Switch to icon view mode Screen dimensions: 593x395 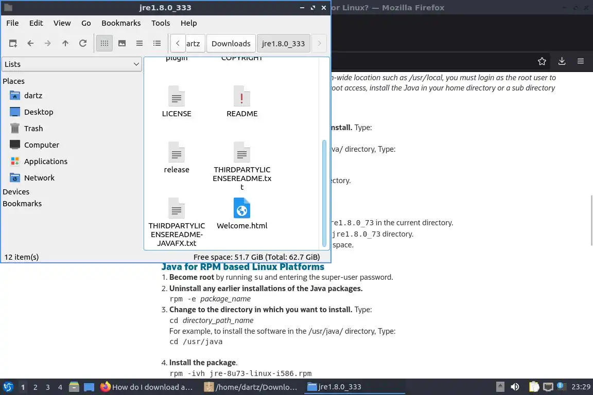pyautogui.click(x=104, y=44)
